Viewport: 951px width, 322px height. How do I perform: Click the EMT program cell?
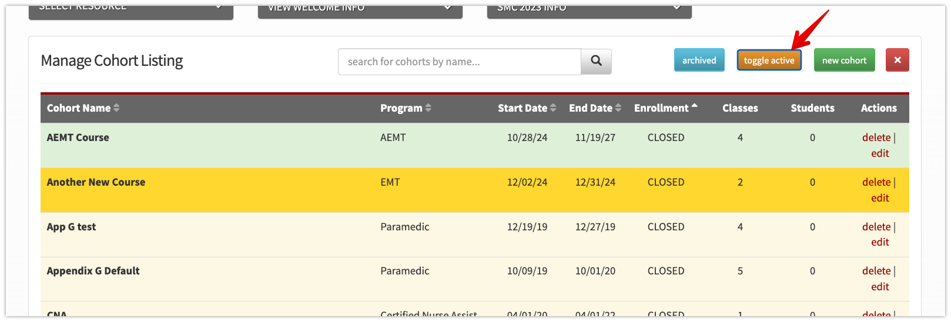[x=390, y=182]
